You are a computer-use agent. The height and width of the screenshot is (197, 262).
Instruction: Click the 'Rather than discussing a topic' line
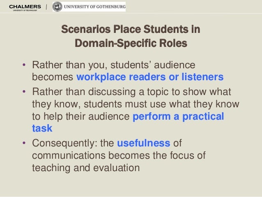[131, 92]
